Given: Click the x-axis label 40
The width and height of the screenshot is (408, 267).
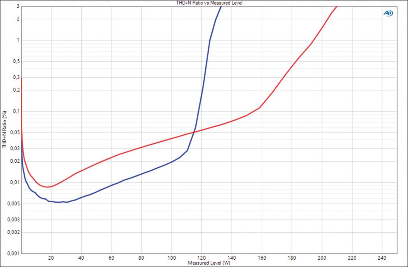Looking at the screenshot, I should point(81,258).
